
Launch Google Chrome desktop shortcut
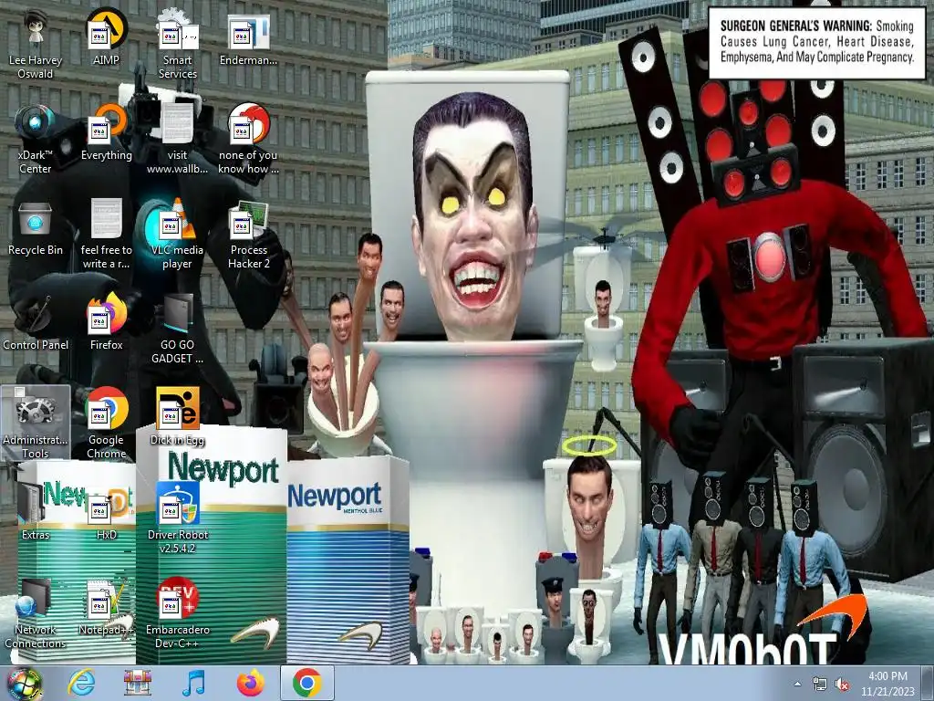point(106,424)
